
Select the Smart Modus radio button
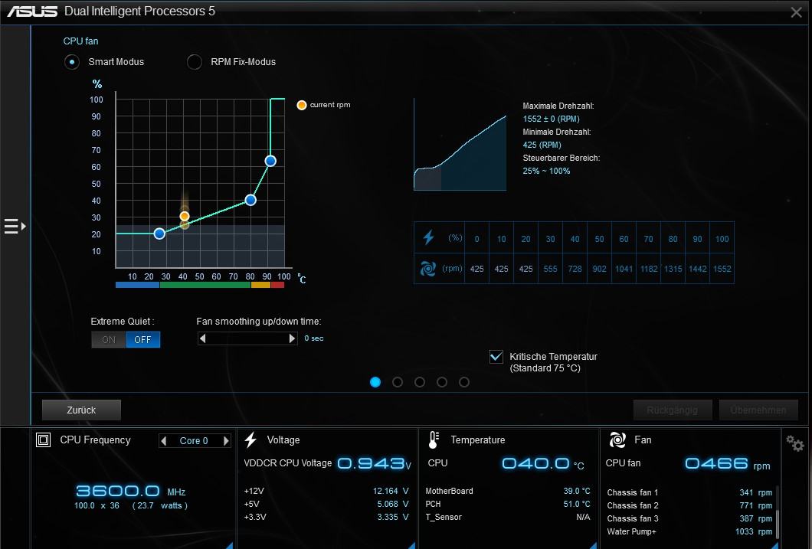[x=72, y=62]
